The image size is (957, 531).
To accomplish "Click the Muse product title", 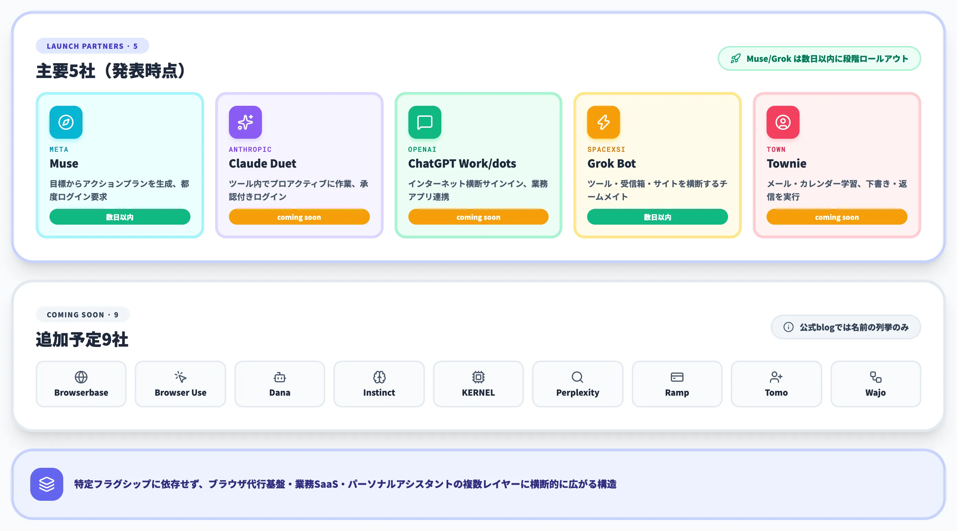I will [x=64, y=163].
